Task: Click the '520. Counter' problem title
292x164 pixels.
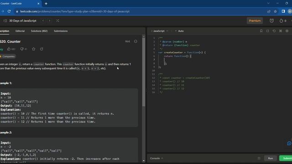Action: point(10,41)
